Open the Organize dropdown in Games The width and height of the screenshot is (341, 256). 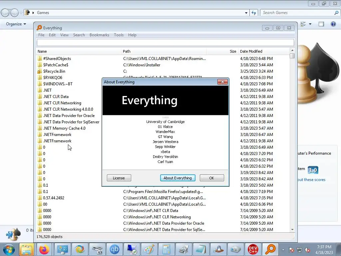click(x=16, y=24)
